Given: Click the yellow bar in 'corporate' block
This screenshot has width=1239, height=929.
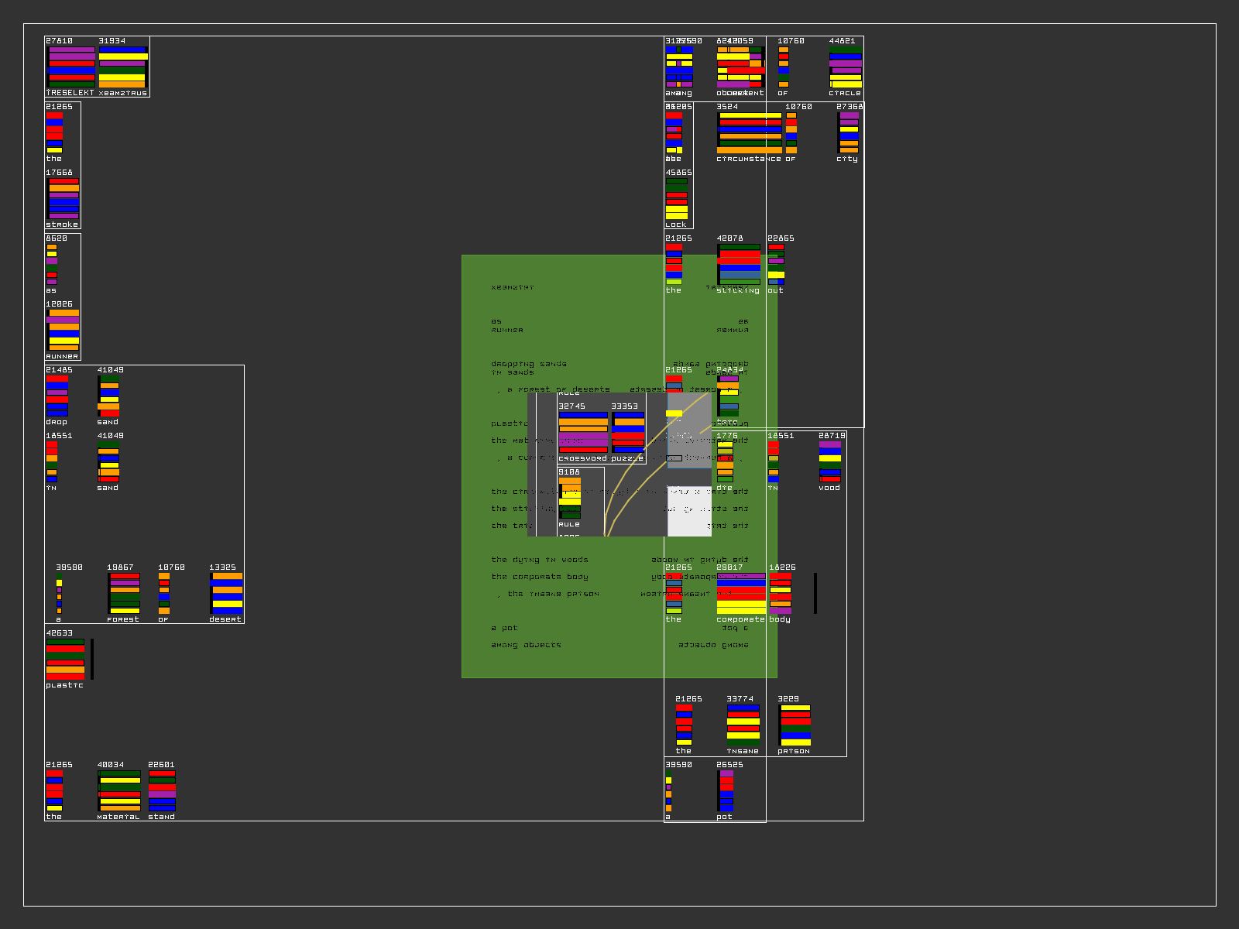Looking at the screenshot, I should [741, 611].
